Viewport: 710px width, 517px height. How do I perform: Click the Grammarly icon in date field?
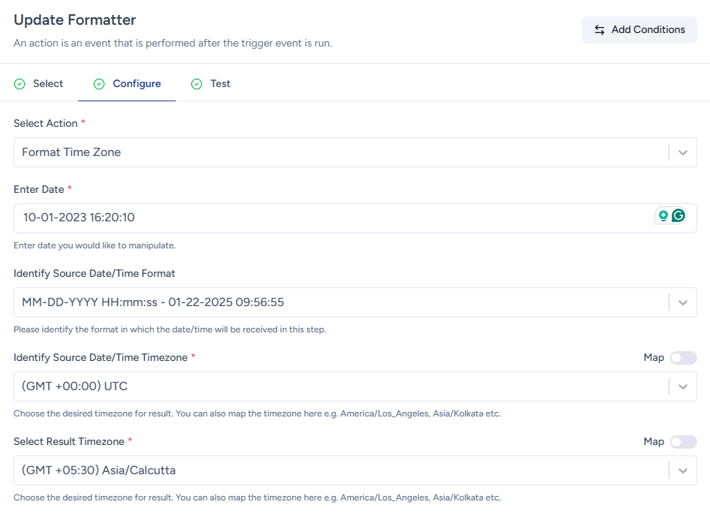coord(678,216)
